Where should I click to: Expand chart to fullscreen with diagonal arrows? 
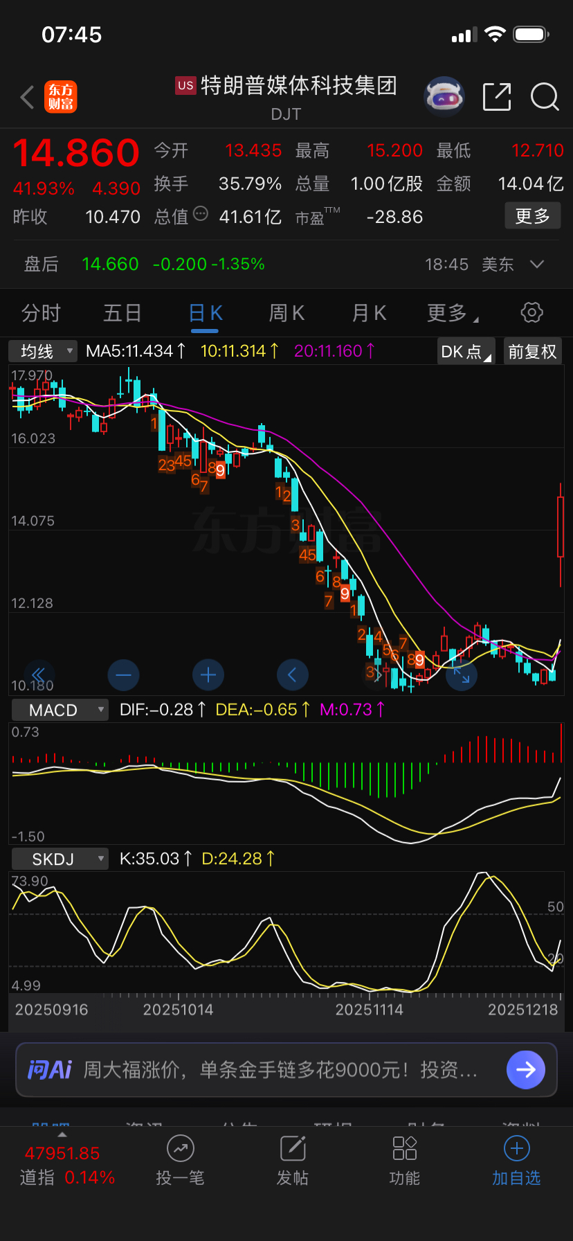click(x=462, y=675)
